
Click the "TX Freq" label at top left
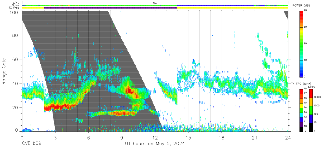coord(14,8)
